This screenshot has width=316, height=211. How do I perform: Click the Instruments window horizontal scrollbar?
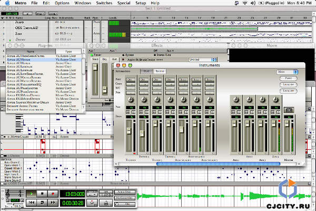point(218,164)
